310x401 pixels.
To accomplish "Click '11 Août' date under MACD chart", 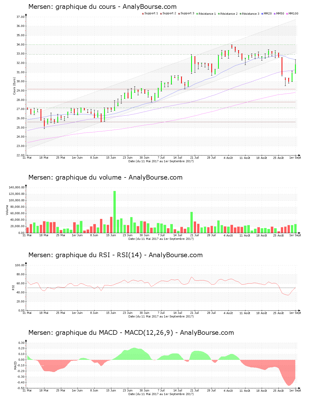I will coord(245,390).
